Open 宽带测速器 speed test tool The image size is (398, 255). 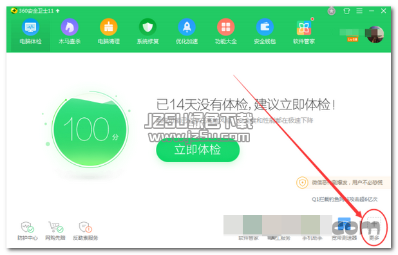click(x=344, y=229)
